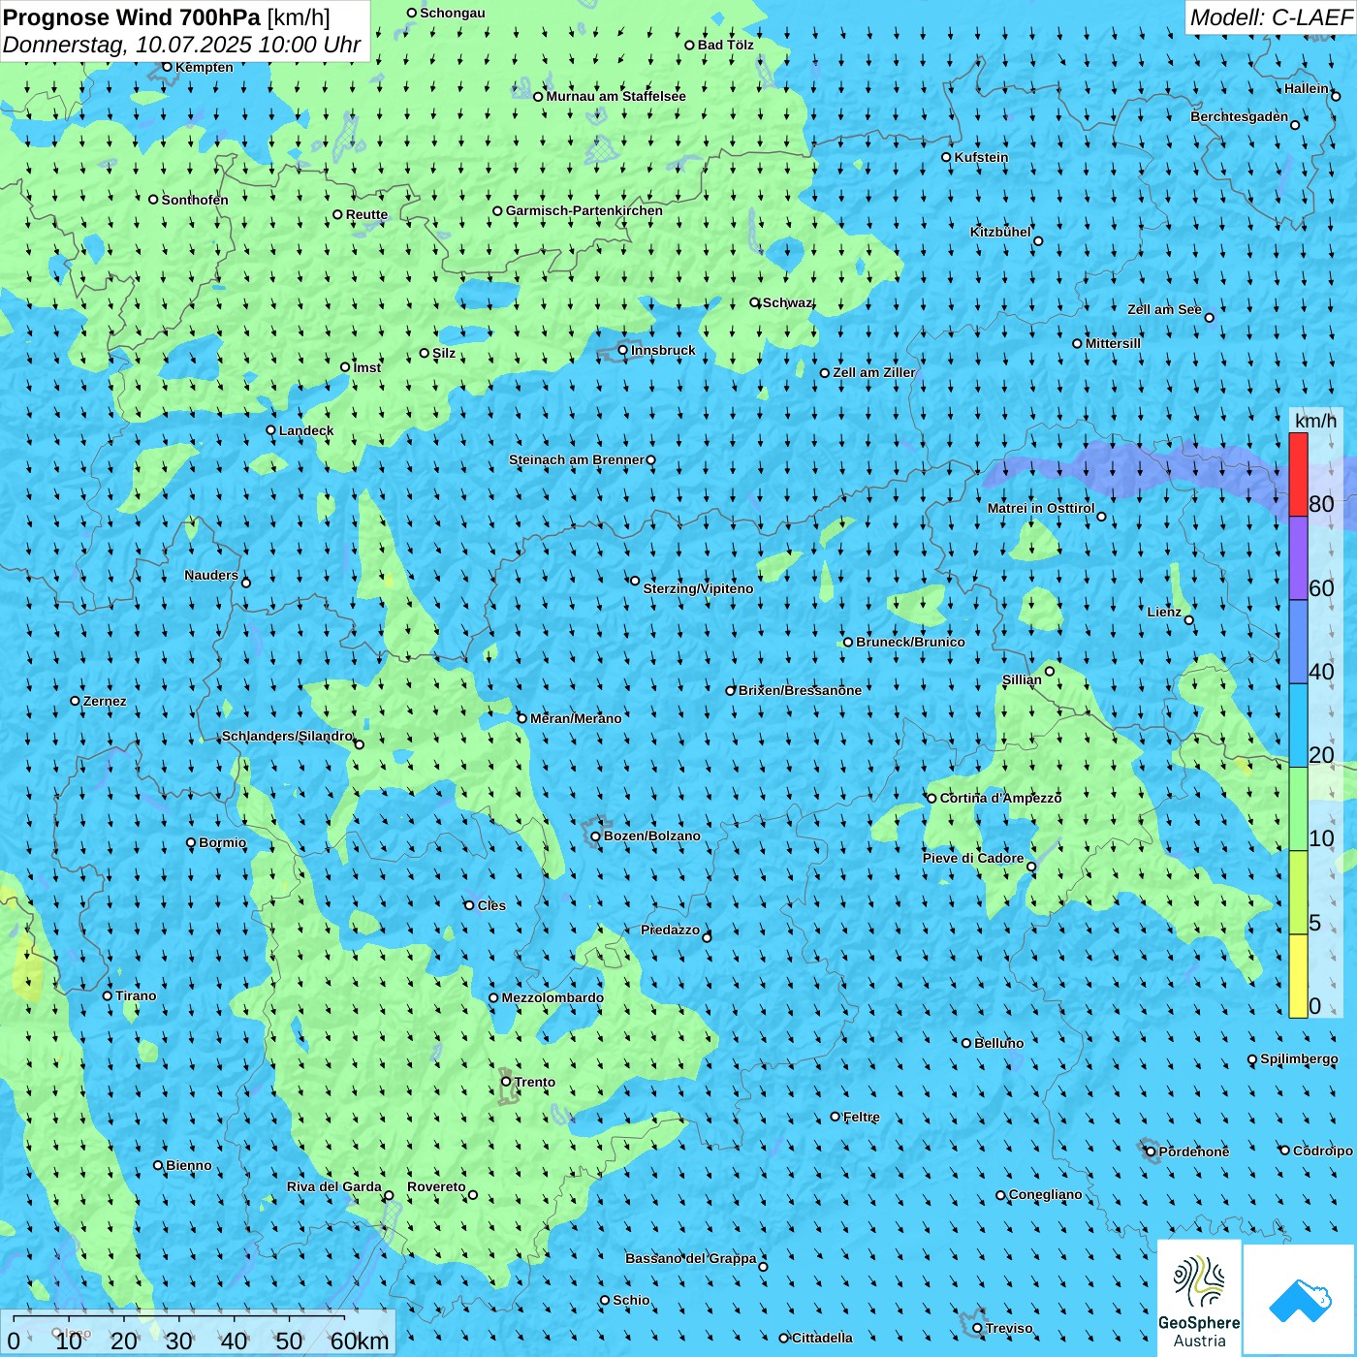The image size is (1357, 1357).
Task: Click the blue cloud-house logo icon
Action: (1299, 1300)
